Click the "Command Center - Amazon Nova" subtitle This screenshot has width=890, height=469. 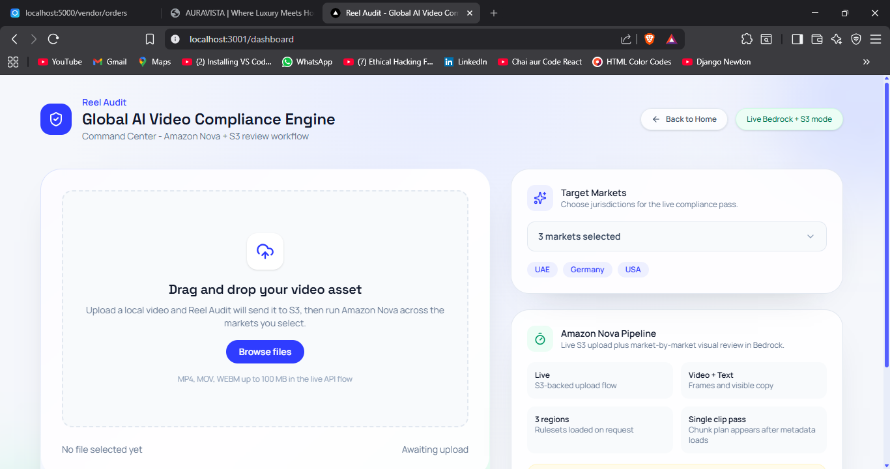tap(195, 136)
